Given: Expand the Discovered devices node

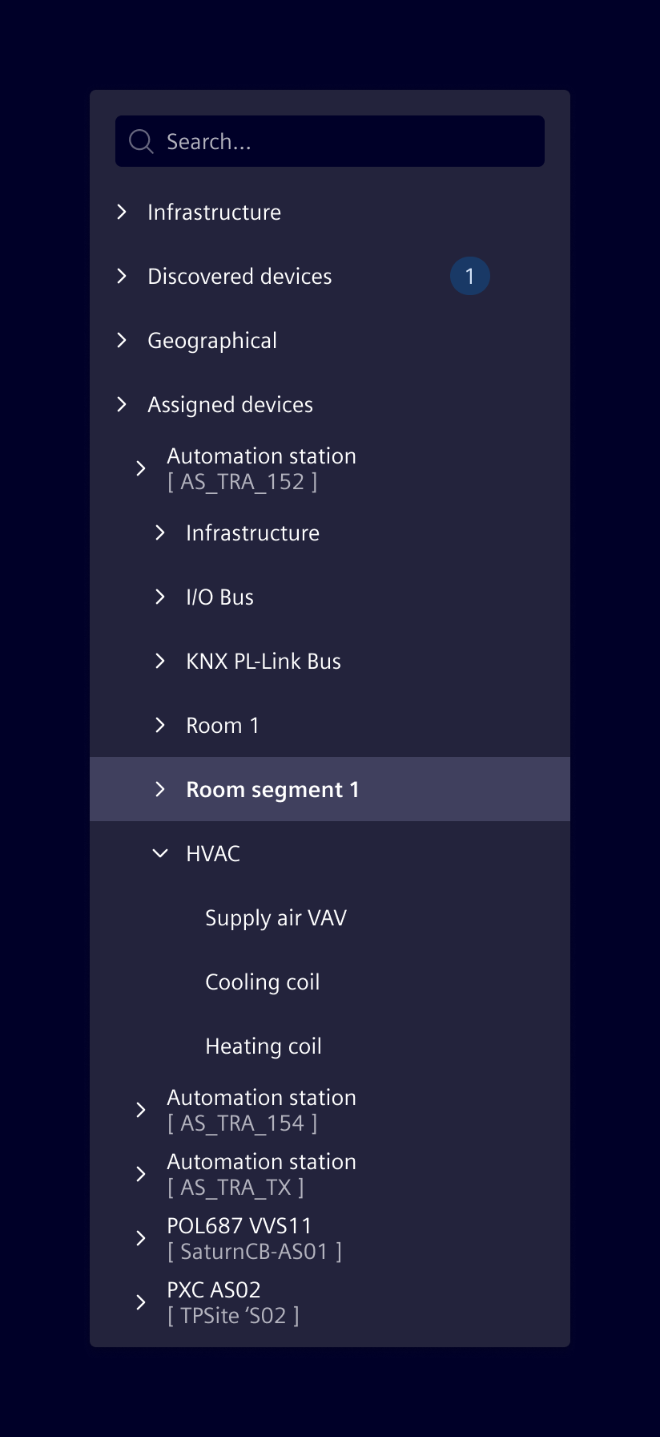Looking at the screenshot, I should click(122, 276).
